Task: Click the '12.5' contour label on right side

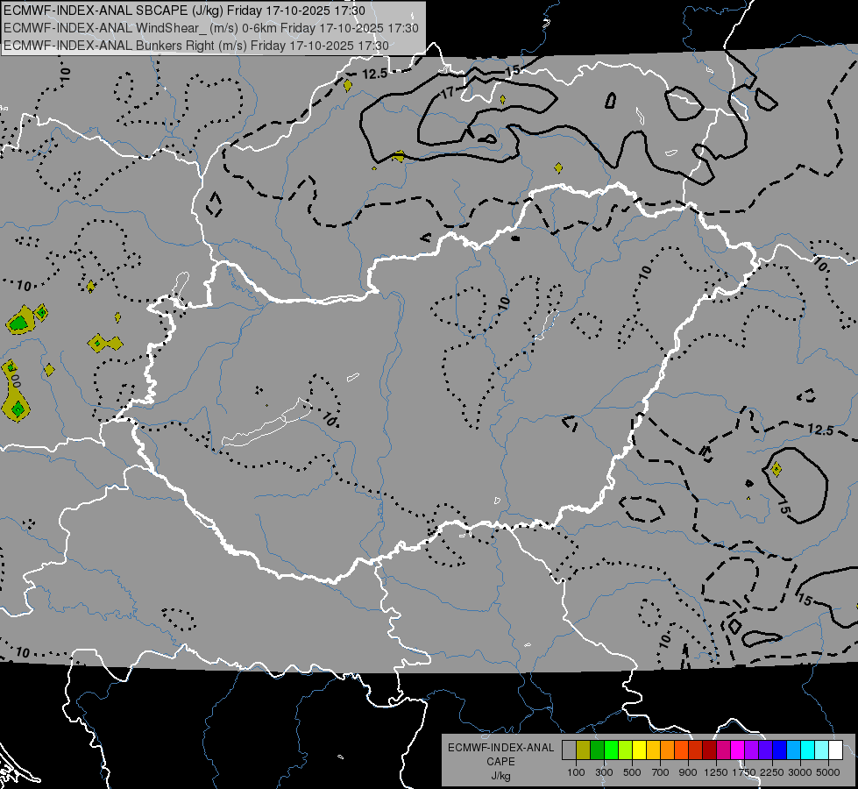Action: [820, 430]
